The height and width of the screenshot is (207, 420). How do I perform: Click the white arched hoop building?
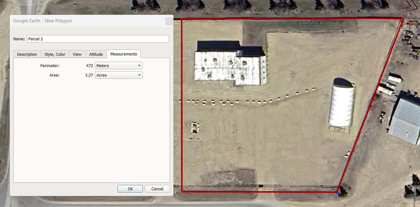[341, 105]
